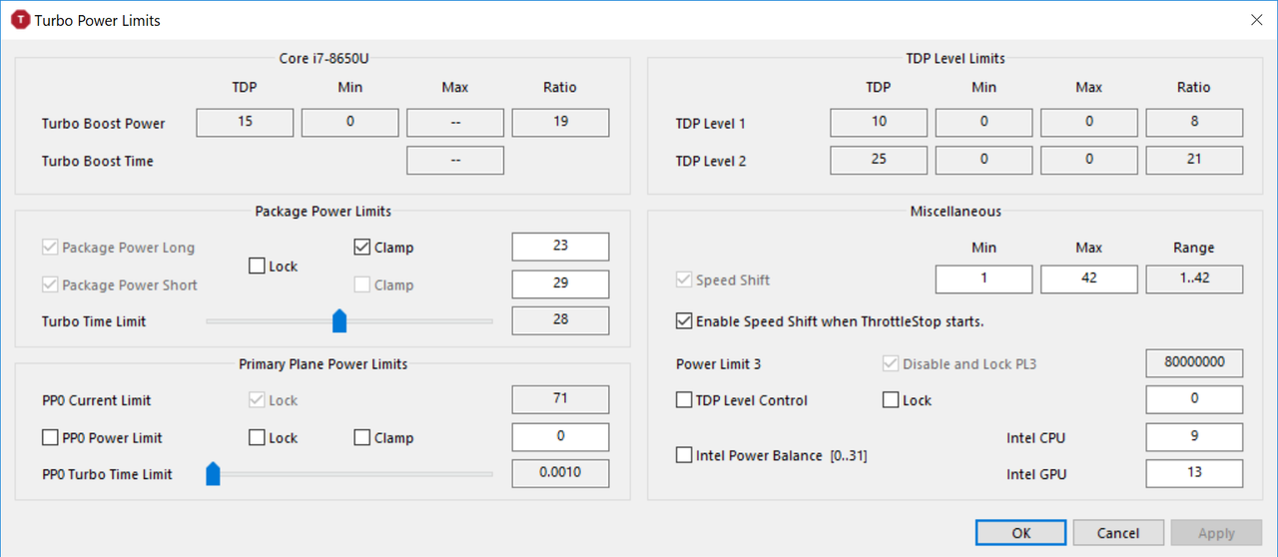Image resolution: width=1278 pixels, height=557 pixels.
Task: Click the Power Limit 3 value 80000000
Action: click(x=1194, y=363)
